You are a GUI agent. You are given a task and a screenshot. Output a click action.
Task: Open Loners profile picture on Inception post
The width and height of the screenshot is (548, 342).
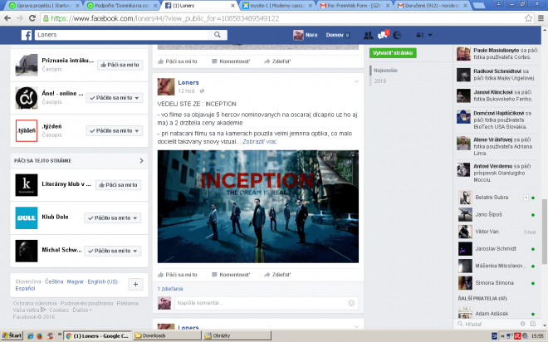(x=166, y=86)
